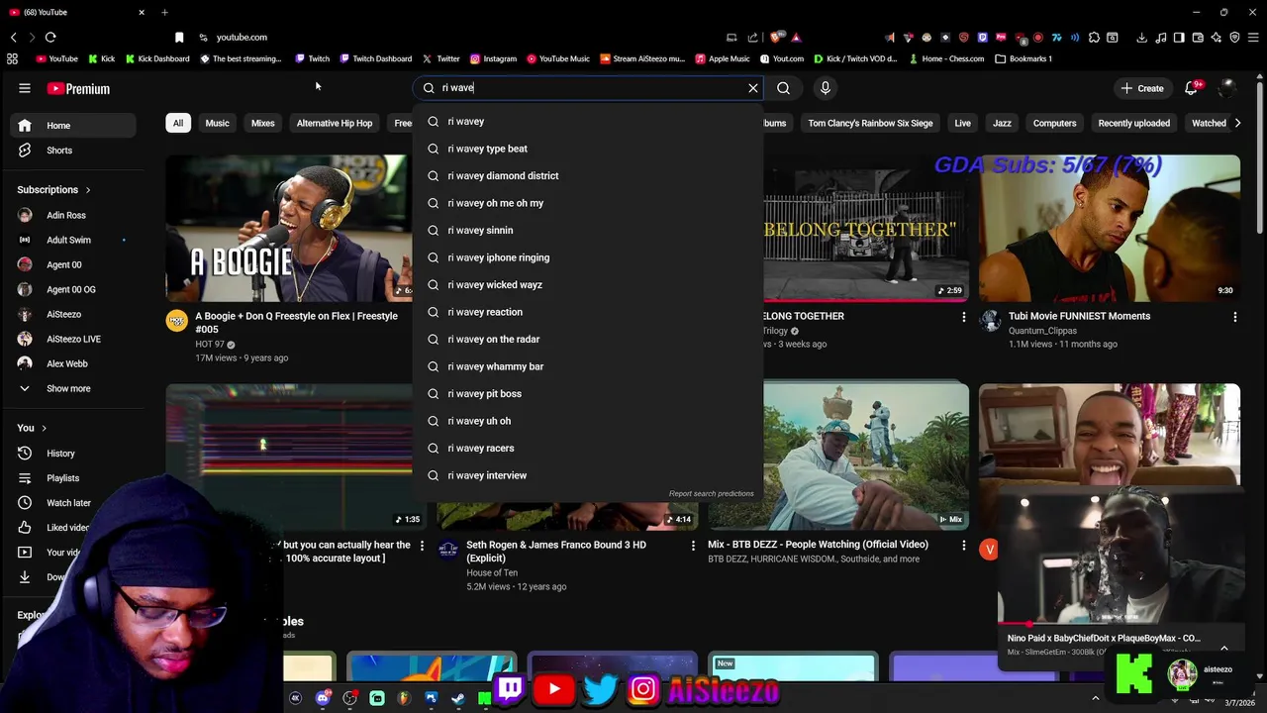
Task: Go to Home in the sidebar
Action: [x=73, y=126]
